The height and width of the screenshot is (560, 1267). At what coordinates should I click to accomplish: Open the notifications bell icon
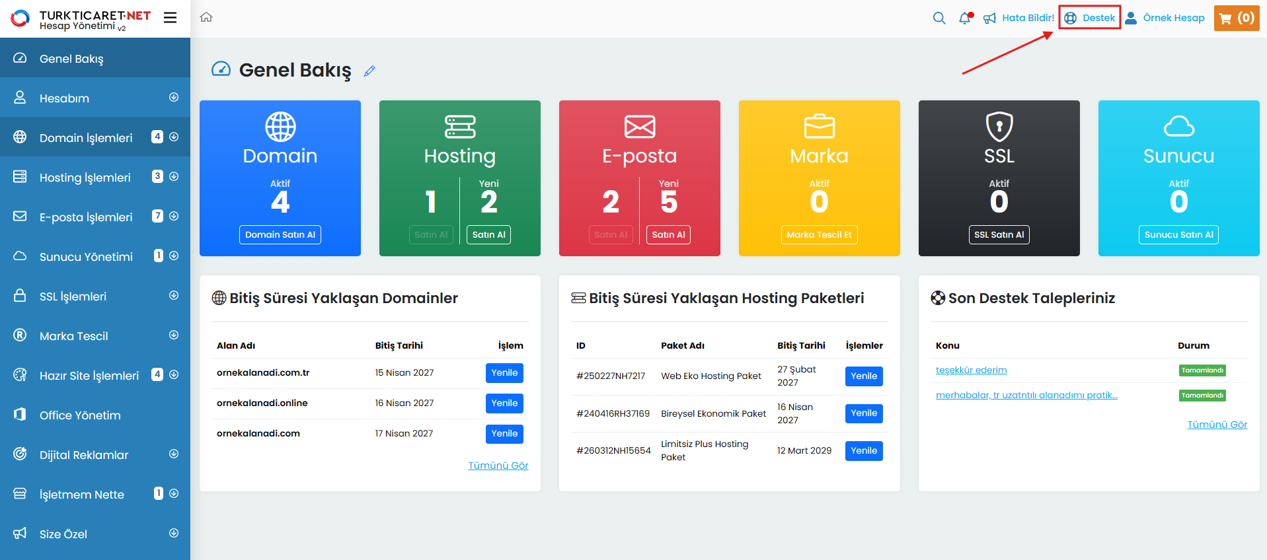click(965, 18)
